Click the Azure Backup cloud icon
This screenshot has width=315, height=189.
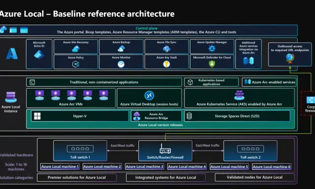(121, 48)
